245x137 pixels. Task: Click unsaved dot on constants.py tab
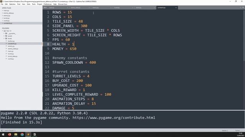tap(176, 8)
